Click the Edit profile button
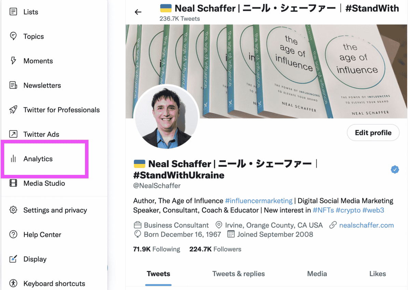The image size is (410, 290). (x=373, y=133)
